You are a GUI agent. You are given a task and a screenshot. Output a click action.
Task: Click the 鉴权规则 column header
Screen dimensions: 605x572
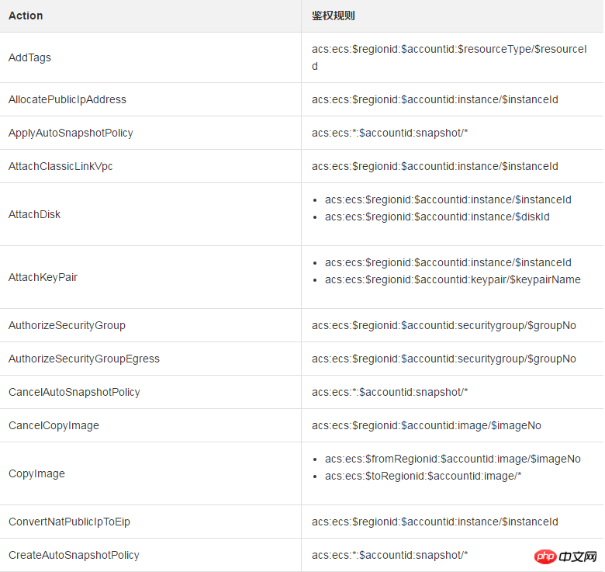coord(334,16)
